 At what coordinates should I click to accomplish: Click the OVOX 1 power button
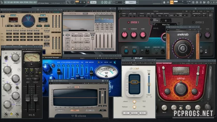click(x=128, y=22)
